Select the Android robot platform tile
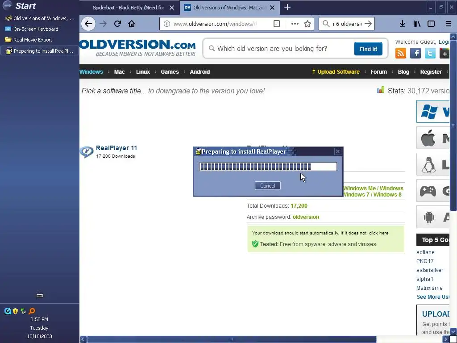 [x=433, y=217]
